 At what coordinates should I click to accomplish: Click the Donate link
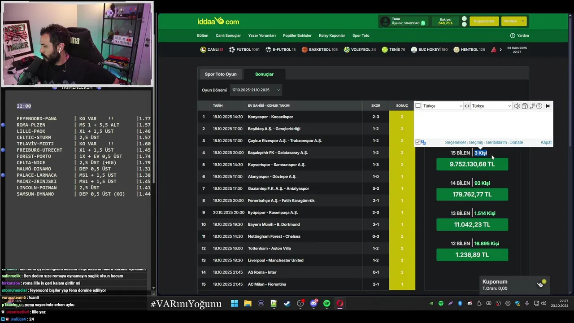(x=516, y=142)
